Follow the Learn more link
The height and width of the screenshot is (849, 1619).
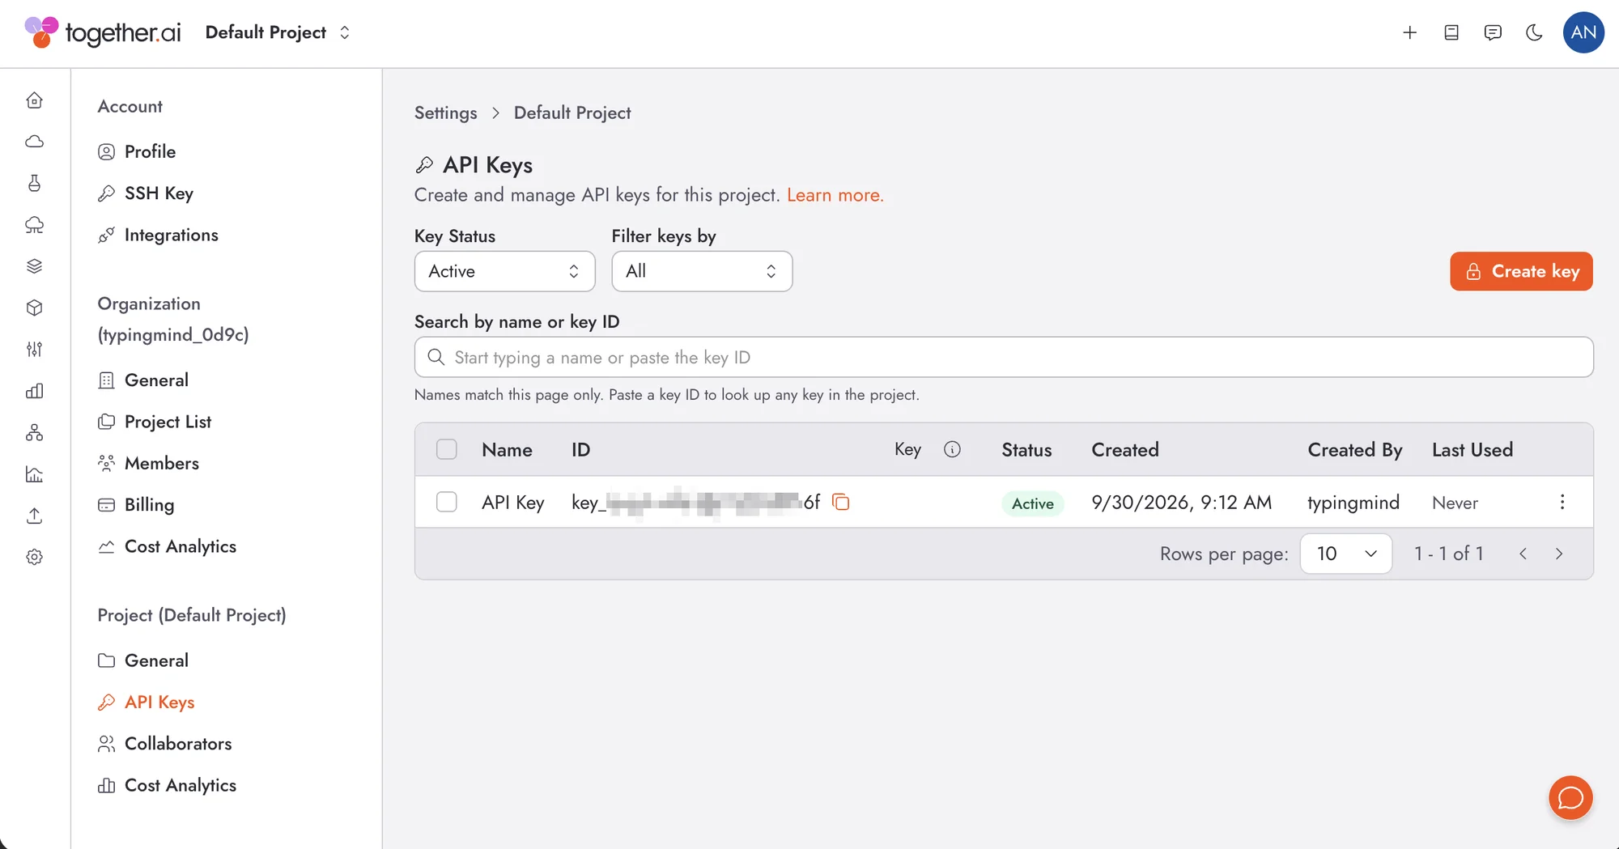tap(835, 195)
